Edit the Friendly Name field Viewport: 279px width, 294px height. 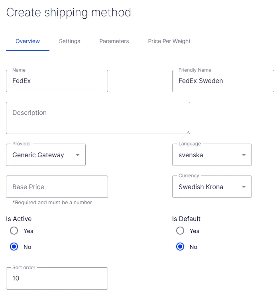click(223, 81)
